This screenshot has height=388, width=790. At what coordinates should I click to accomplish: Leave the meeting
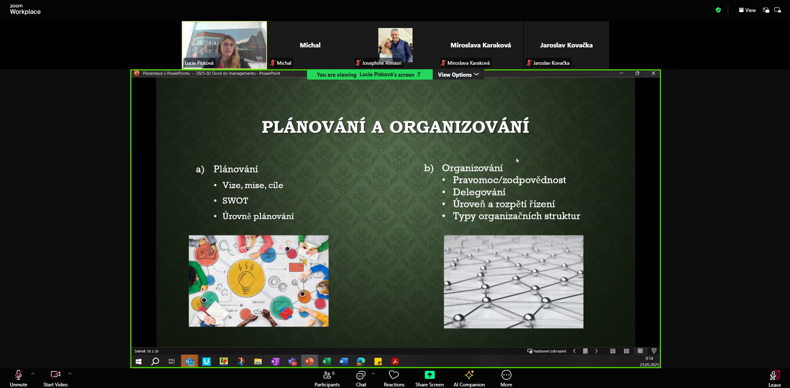click(x=774, y=378)
